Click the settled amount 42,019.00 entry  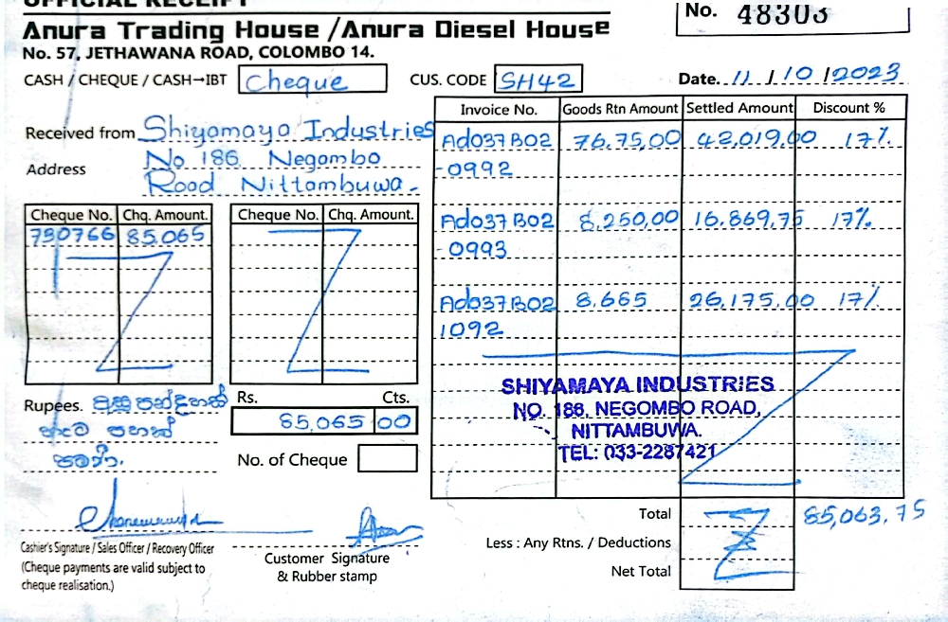click(744, 139)
